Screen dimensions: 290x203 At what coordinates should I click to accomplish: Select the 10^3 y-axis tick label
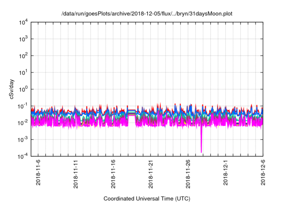[x=24, y=39]
